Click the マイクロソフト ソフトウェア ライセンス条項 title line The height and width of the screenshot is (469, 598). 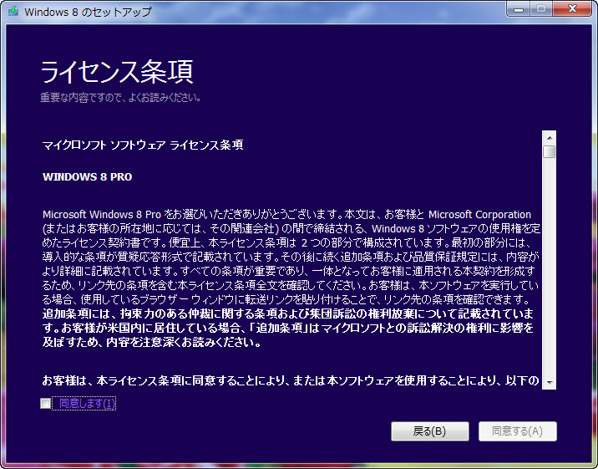pos(143,145)
